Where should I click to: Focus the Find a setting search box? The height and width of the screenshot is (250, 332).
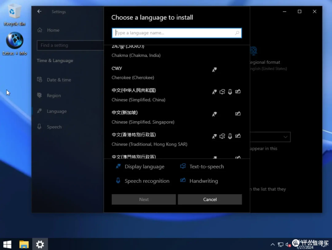point(70,45)
